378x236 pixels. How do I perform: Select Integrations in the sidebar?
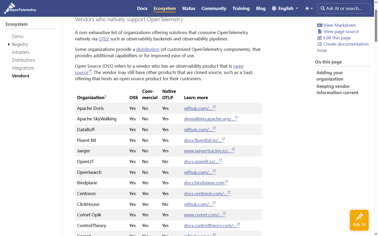point(23,68)
